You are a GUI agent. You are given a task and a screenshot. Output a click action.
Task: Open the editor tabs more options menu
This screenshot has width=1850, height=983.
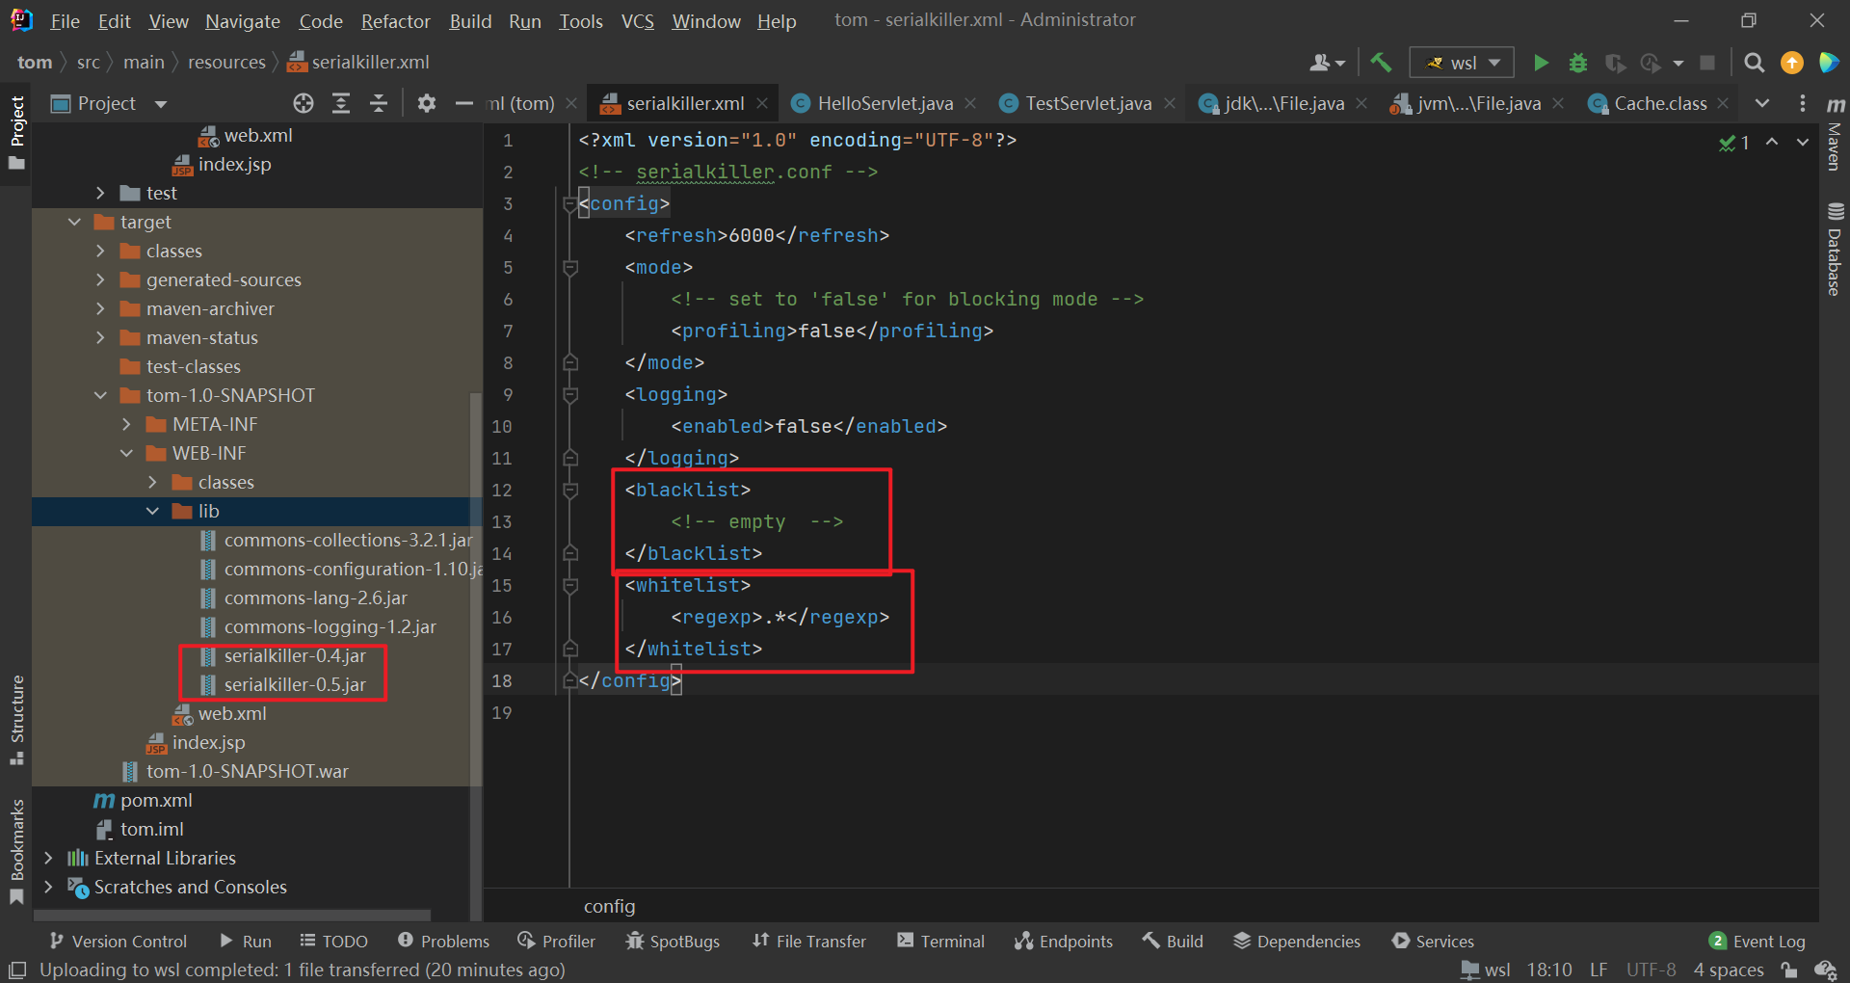pos(1802,103)
